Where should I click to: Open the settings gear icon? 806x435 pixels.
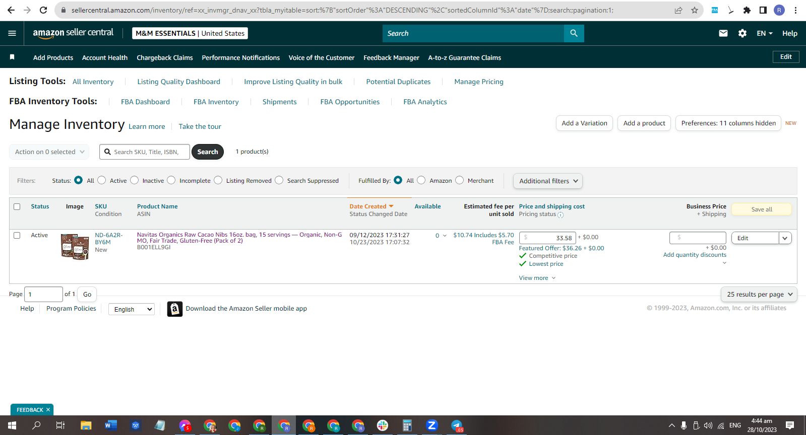point(742,33)
